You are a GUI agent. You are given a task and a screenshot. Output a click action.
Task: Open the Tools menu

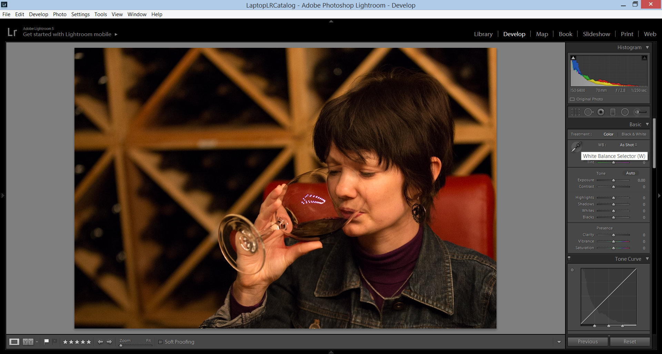pyautogui.click(x=101, y=14)
